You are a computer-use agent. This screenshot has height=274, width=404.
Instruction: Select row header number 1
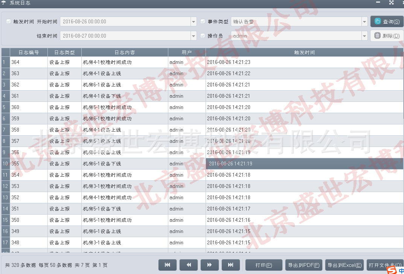[x=5, y=62]
